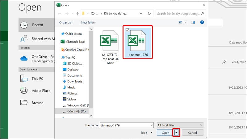Open the Videos folder in the tree

[x=69, y=99]
